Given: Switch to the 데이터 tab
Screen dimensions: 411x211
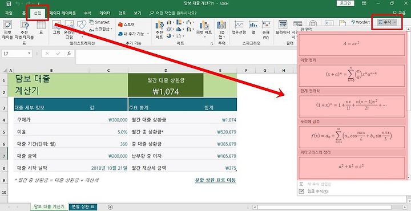Looking at the screenshot, I should [x=105, y=13].
